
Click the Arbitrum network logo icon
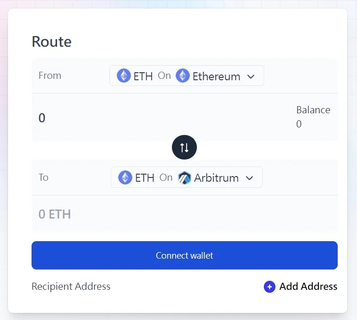pyautogui.click(x=185, y=178)
